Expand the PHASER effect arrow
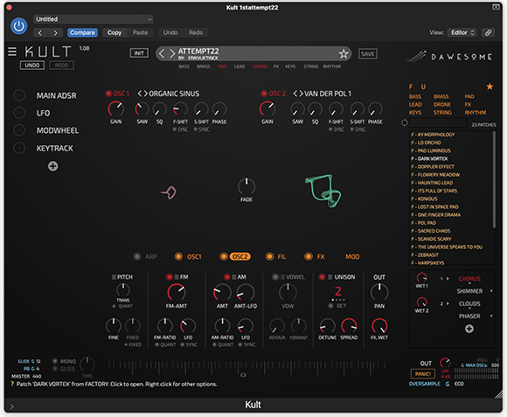507x417 pixels. point(491,316)
